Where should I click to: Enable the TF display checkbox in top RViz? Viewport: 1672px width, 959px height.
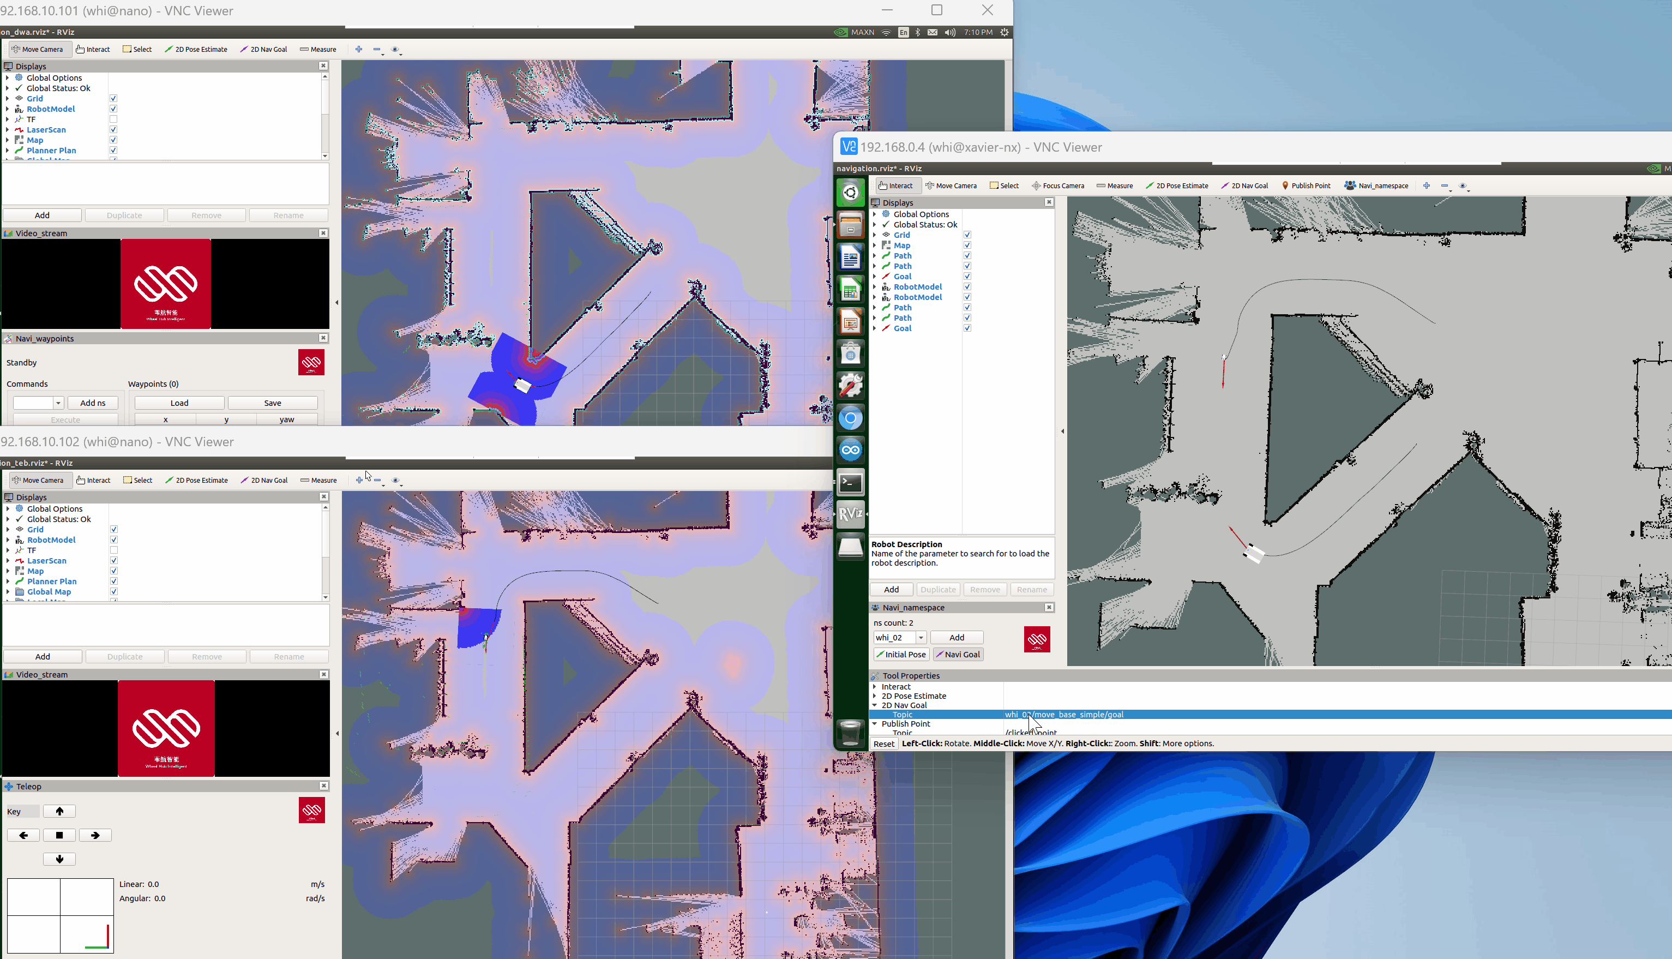[x=113, y=119]
